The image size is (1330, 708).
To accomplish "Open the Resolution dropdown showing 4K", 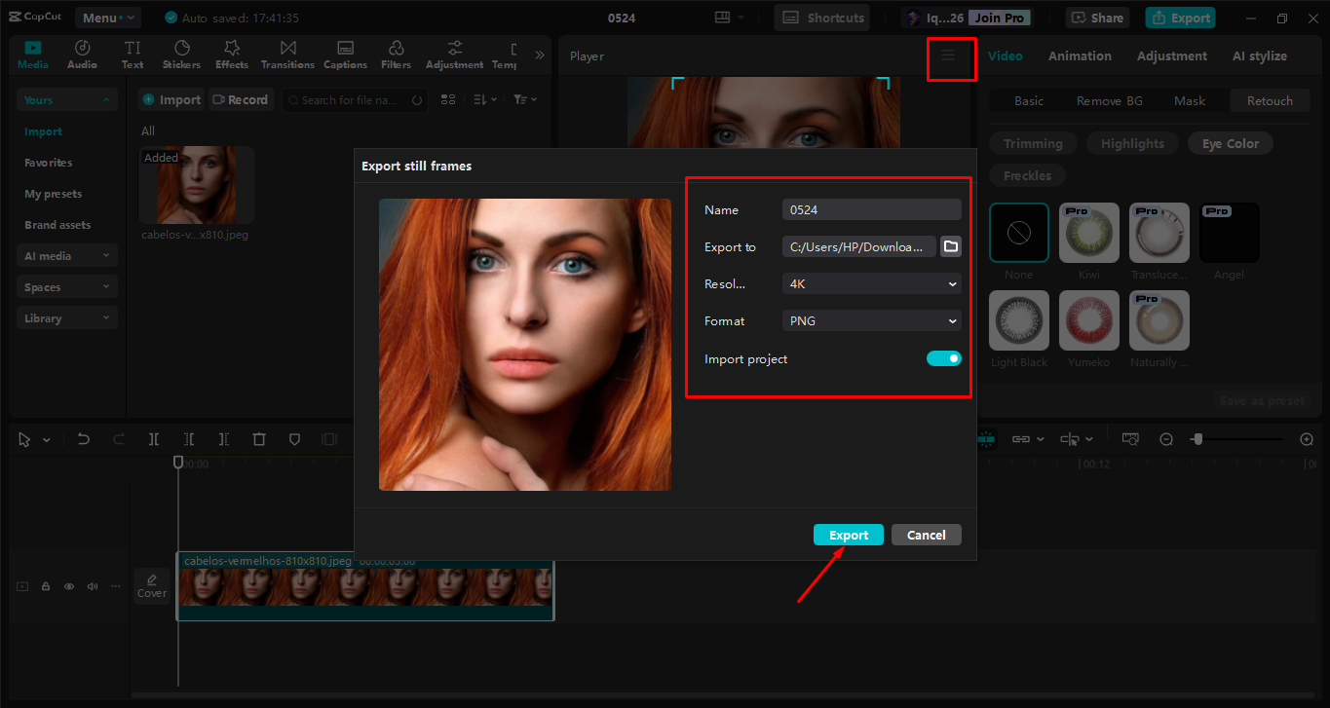I will tap(870, 283).
